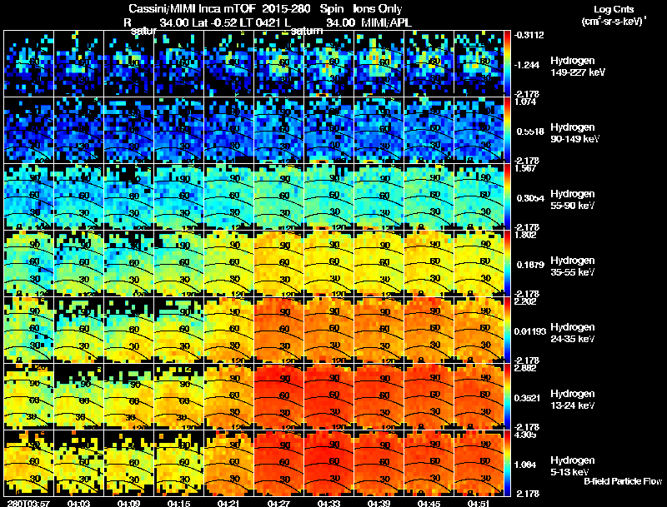This screenshot has width=667, height=507.
Task: Click the '1.567' color scale value
Action: (x=525, y=168)
